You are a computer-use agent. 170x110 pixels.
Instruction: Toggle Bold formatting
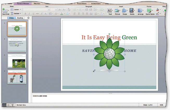click(25, 13)
